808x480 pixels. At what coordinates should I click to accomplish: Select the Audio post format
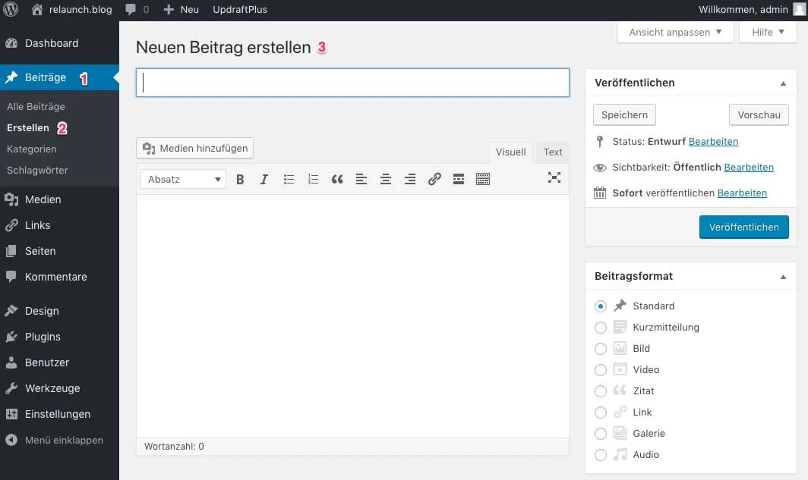601,454
